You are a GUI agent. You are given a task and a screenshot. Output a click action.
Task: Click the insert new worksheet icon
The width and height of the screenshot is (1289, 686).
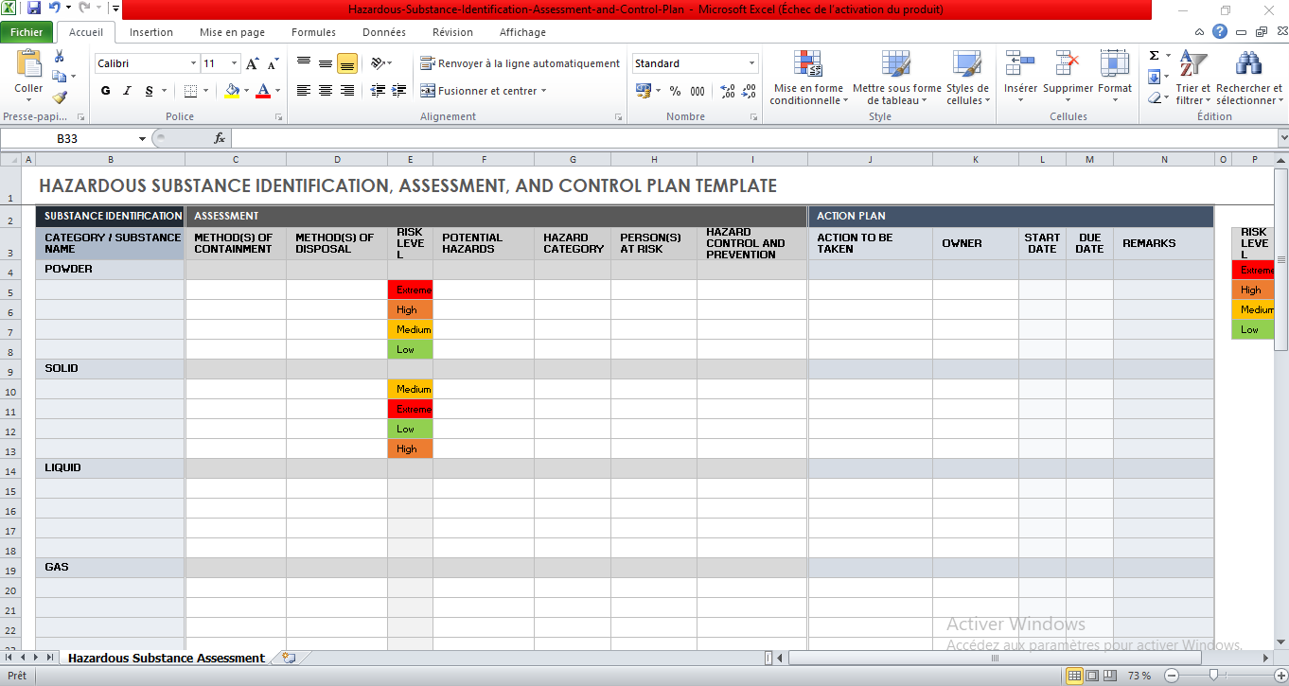[x=288, y=658]
